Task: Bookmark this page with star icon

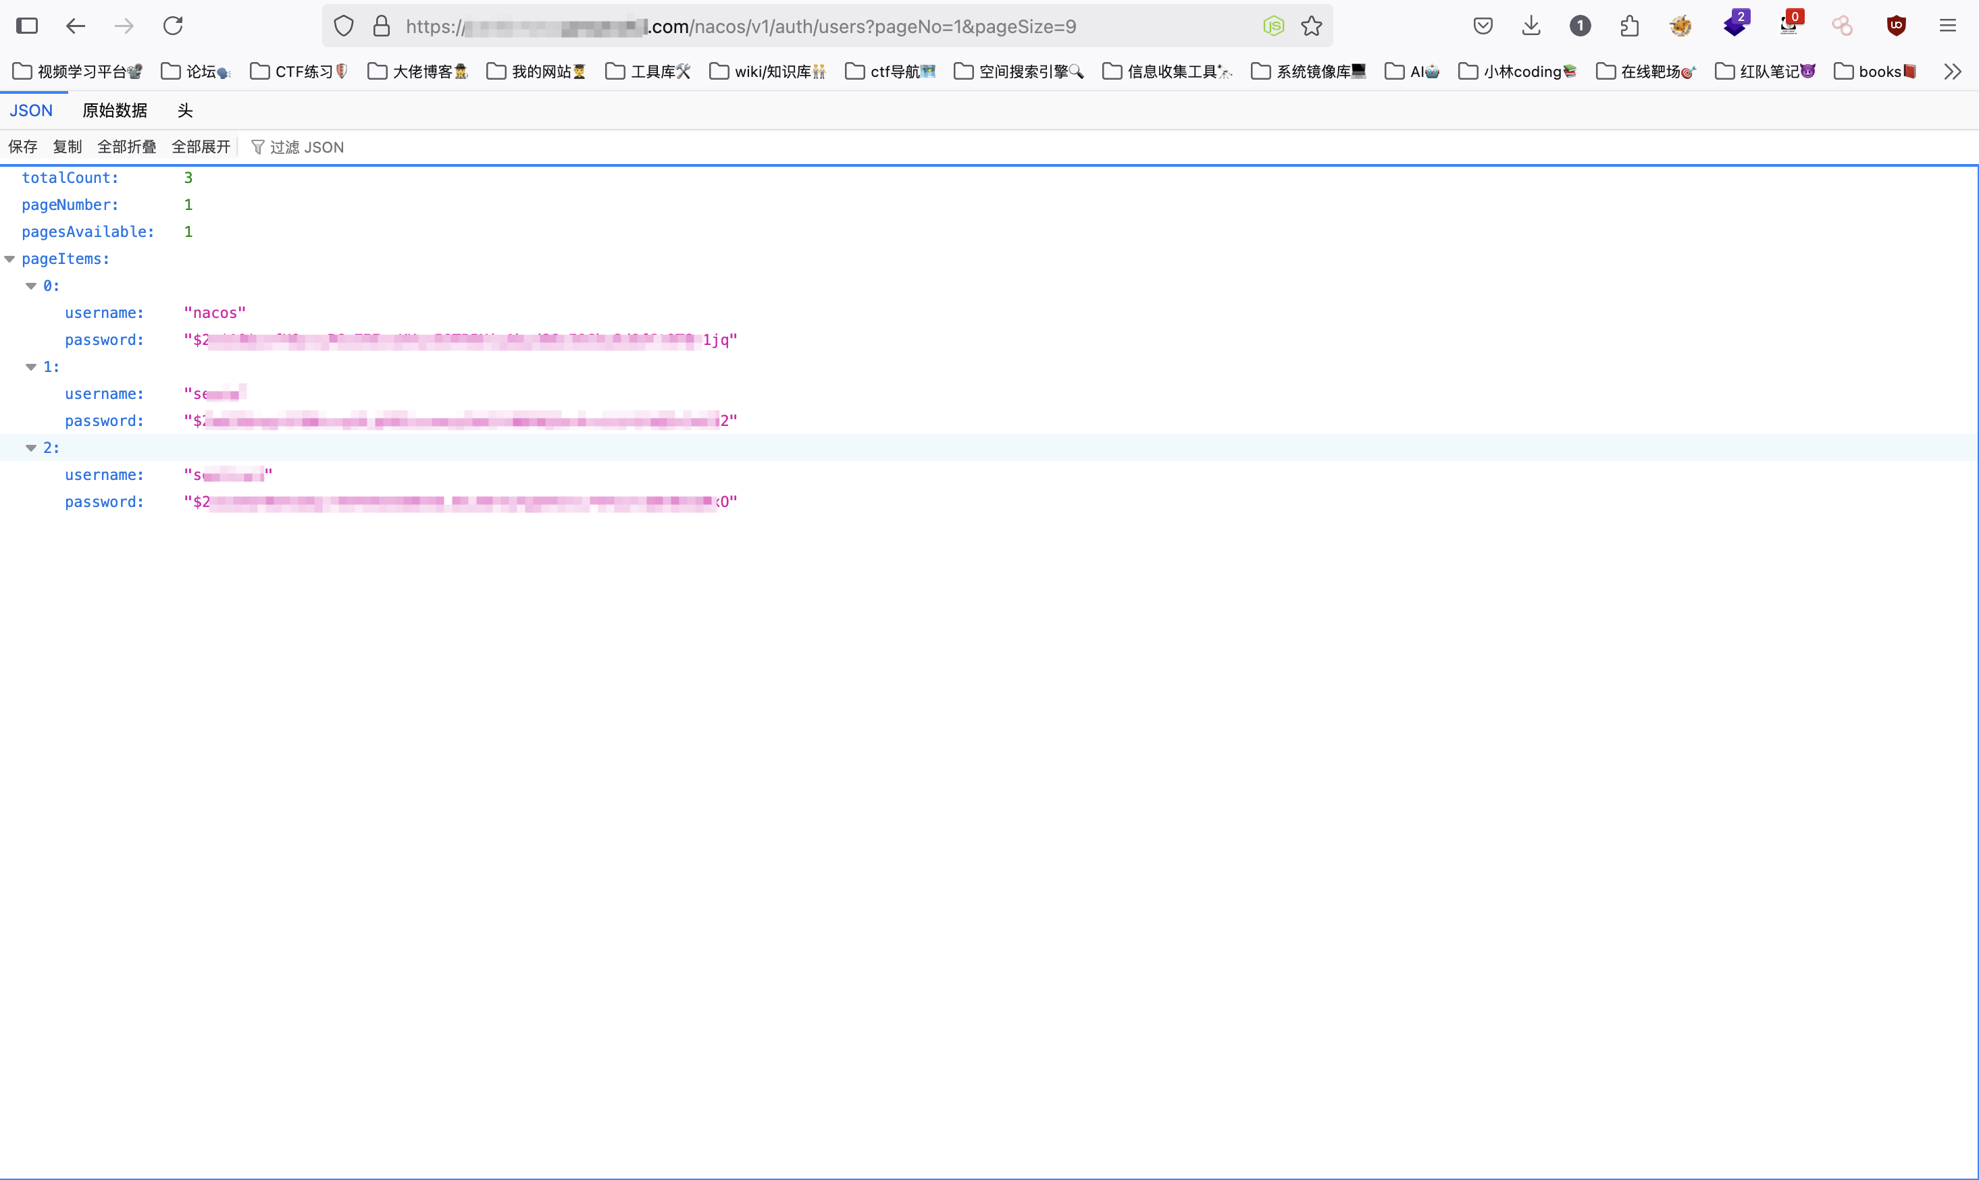Action: (1312, 26)
